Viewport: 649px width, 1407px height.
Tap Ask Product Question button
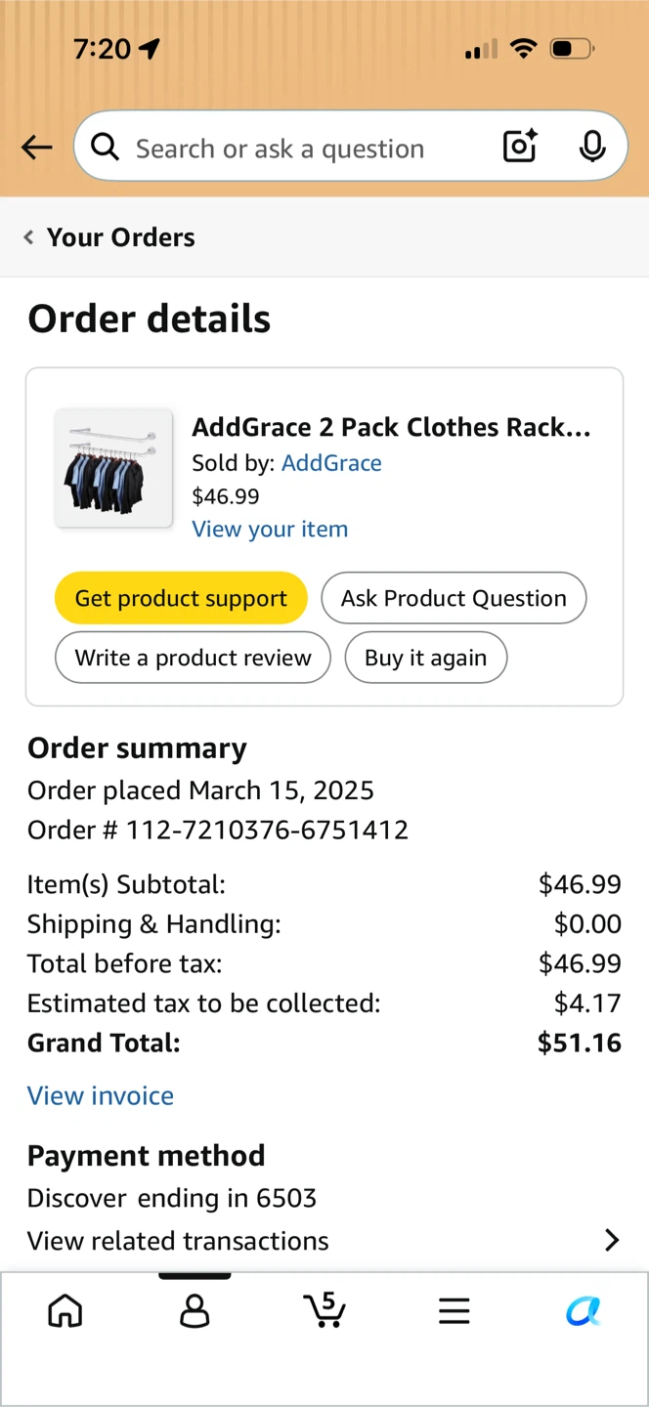454,598
